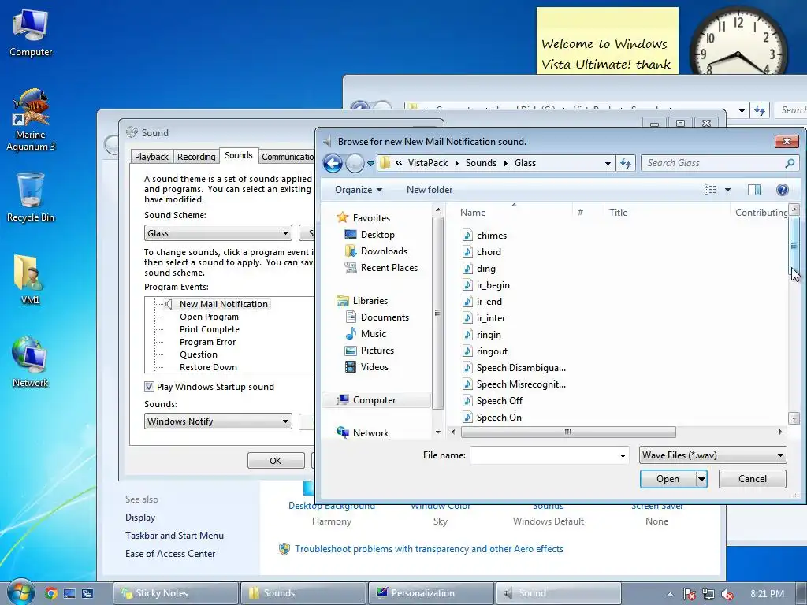Switch to the Playback tab
Viewport: 807px width, 605px height.
(151, 157)
